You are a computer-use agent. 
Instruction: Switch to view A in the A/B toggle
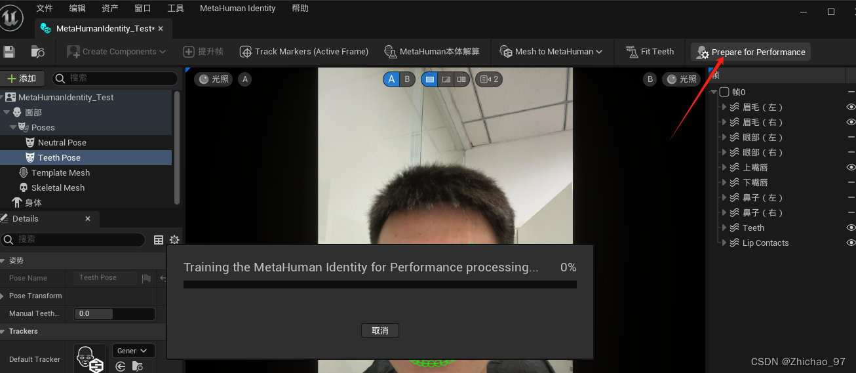point(391,79)
